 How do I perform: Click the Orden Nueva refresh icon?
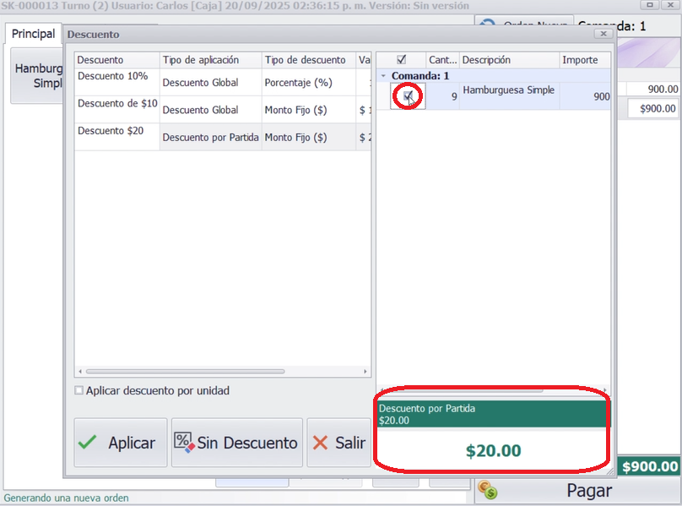tap(487, 25)
